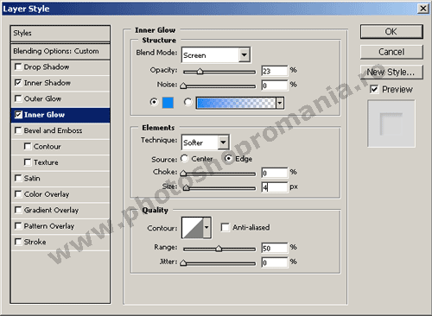432x316 pixels.
Task: Click the Size px input field
Action: (x=275, y=187)
